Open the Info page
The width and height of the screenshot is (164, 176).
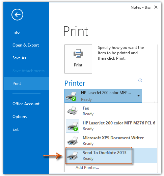pos(16,32)
